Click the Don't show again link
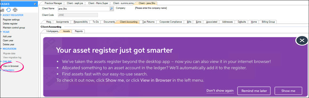The height and width of the screenshot is (98, 309). (220, 91)
